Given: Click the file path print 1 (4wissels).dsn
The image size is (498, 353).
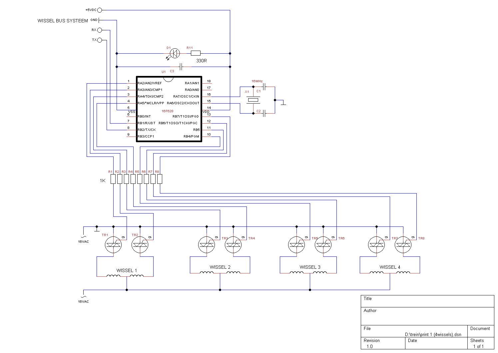Looking at the screenshot, I should 433,334.
